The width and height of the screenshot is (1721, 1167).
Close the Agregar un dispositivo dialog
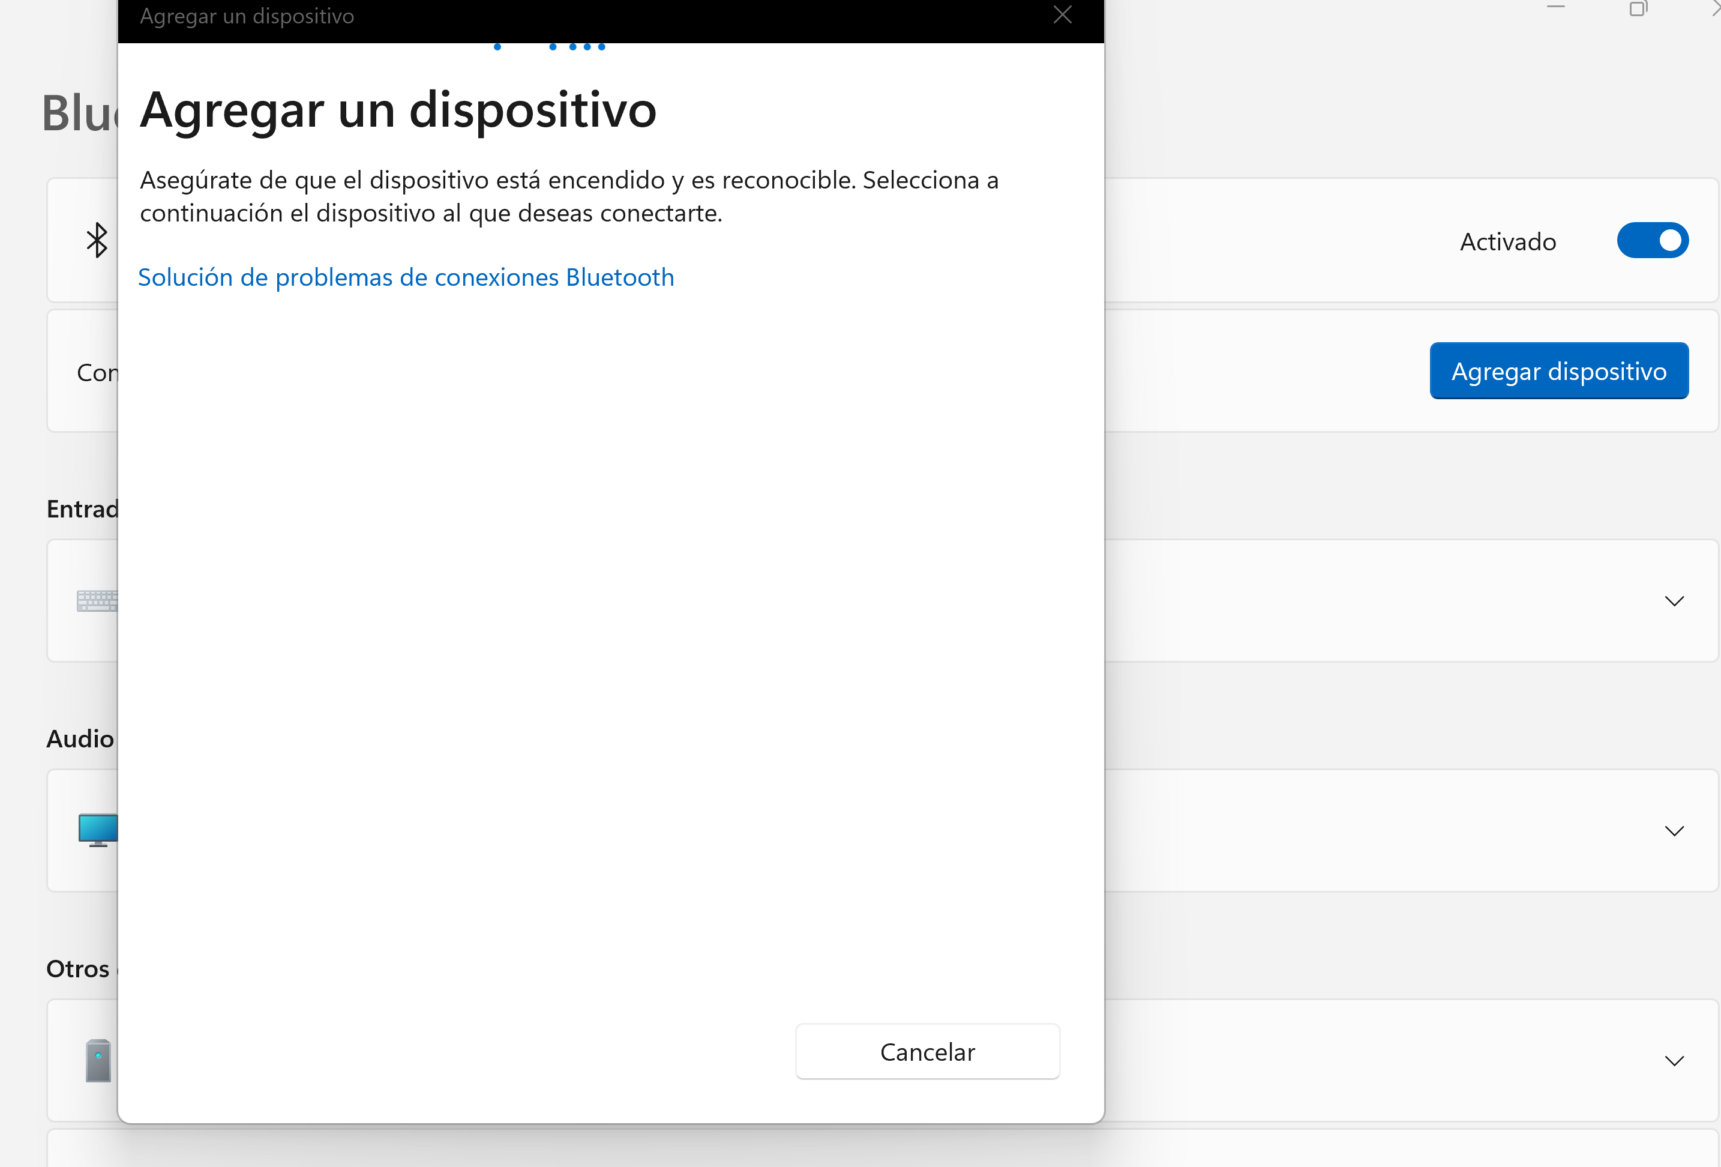pyautogui.click(x=1062, y=14)
